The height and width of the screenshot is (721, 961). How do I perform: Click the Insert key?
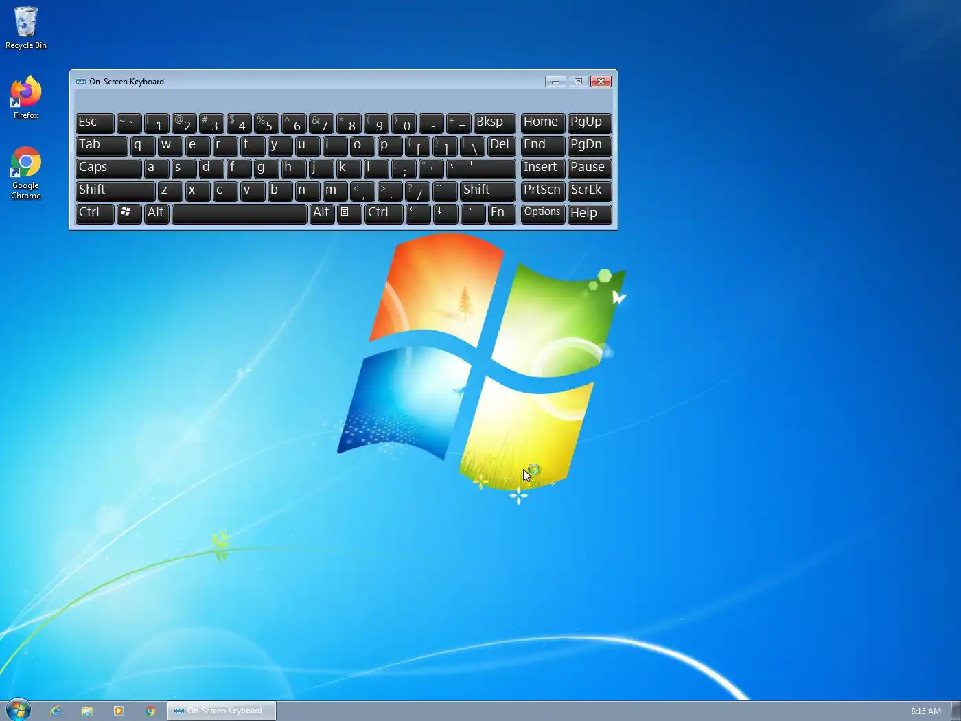click(543, 168)
